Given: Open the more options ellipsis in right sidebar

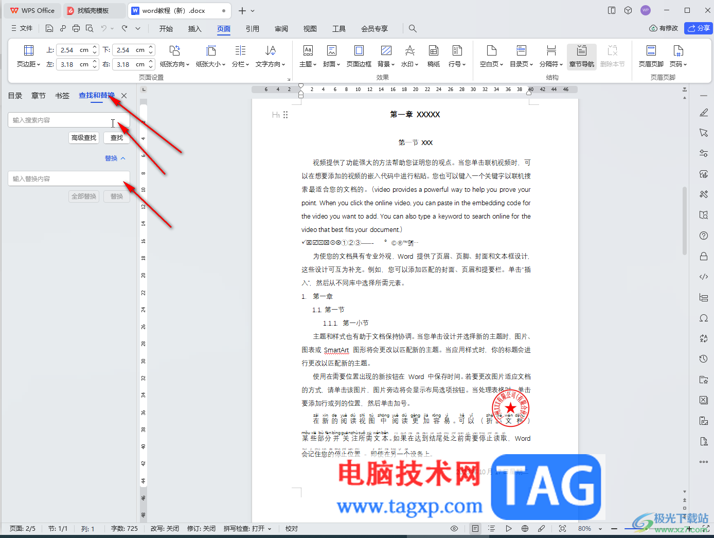Looking at the screenshot, I should point(704,462).
